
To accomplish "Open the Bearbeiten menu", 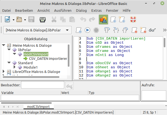I will pyautogui.click(x=24, y=11).
